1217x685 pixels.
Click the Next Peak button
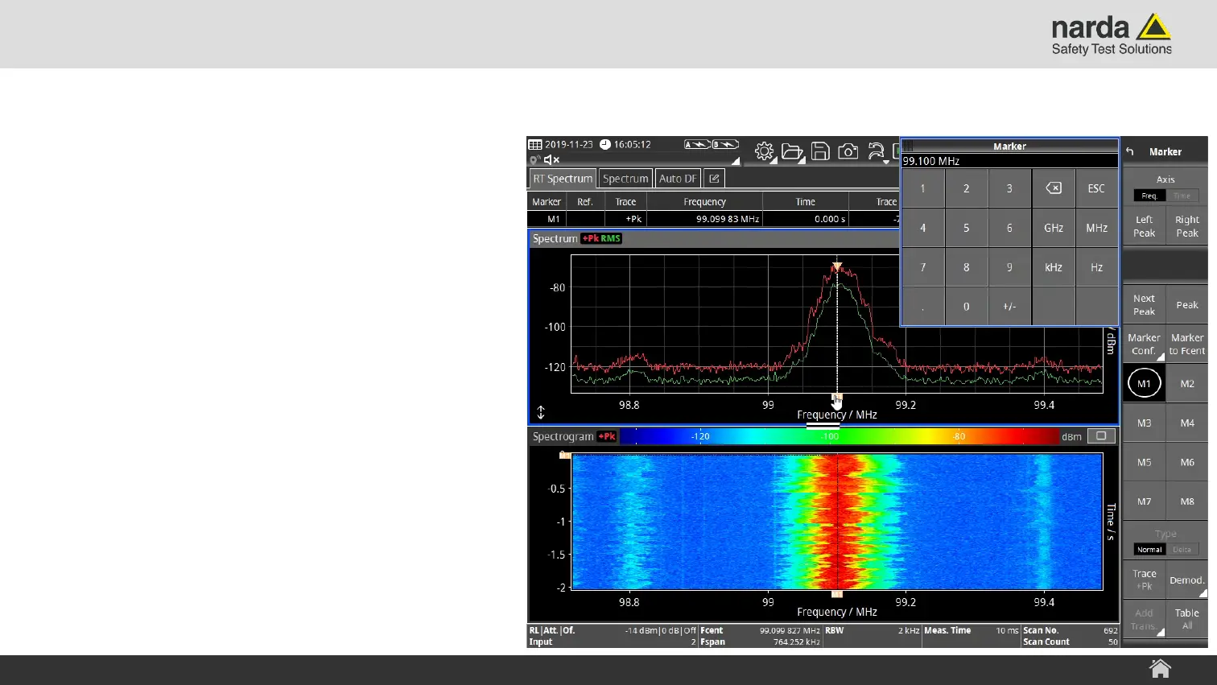point(1144,305)
